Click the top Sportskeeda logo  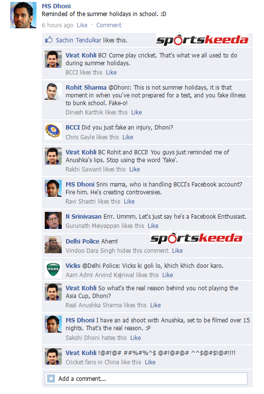[202, 39]
